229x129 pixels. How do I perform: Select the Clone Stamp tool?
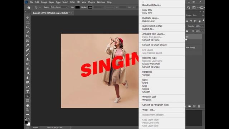[x=28, y=59]
